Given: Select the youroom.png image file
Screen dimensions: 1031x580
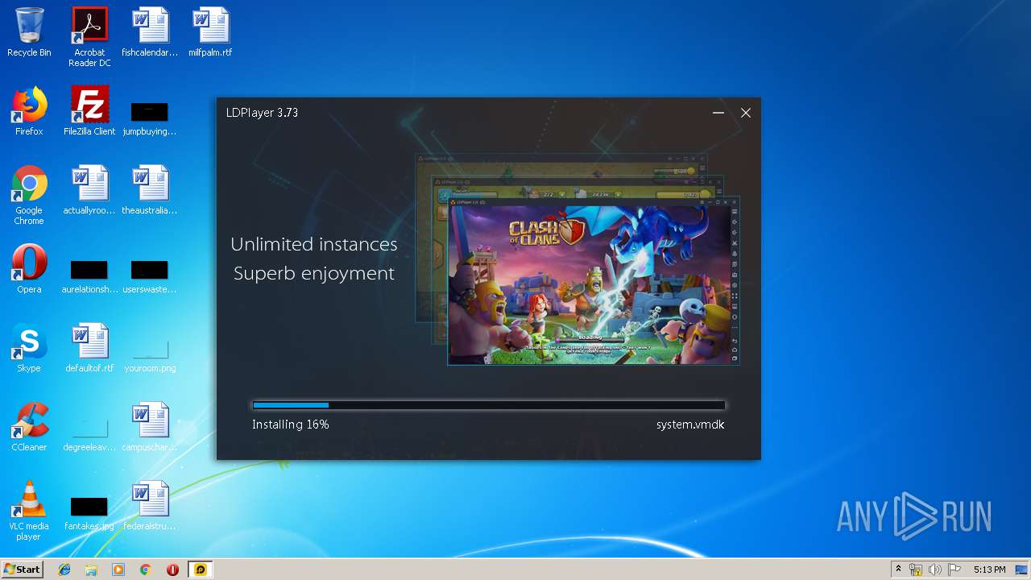Looking at the screenshot, I should tap(150, 356).
